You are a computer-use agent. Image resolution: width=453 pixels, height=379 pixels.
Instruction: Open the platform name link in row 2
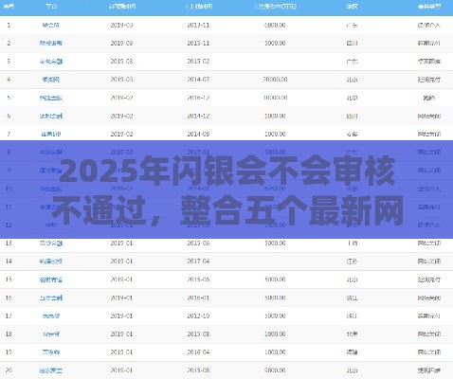click(51, 43)
